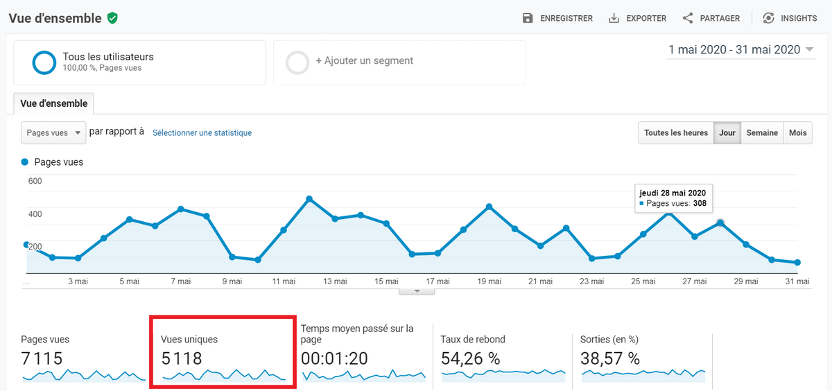Screen dimensions: 832x391
Task: Select Toutes les heures granularity
Action: (x=676, y=133)
